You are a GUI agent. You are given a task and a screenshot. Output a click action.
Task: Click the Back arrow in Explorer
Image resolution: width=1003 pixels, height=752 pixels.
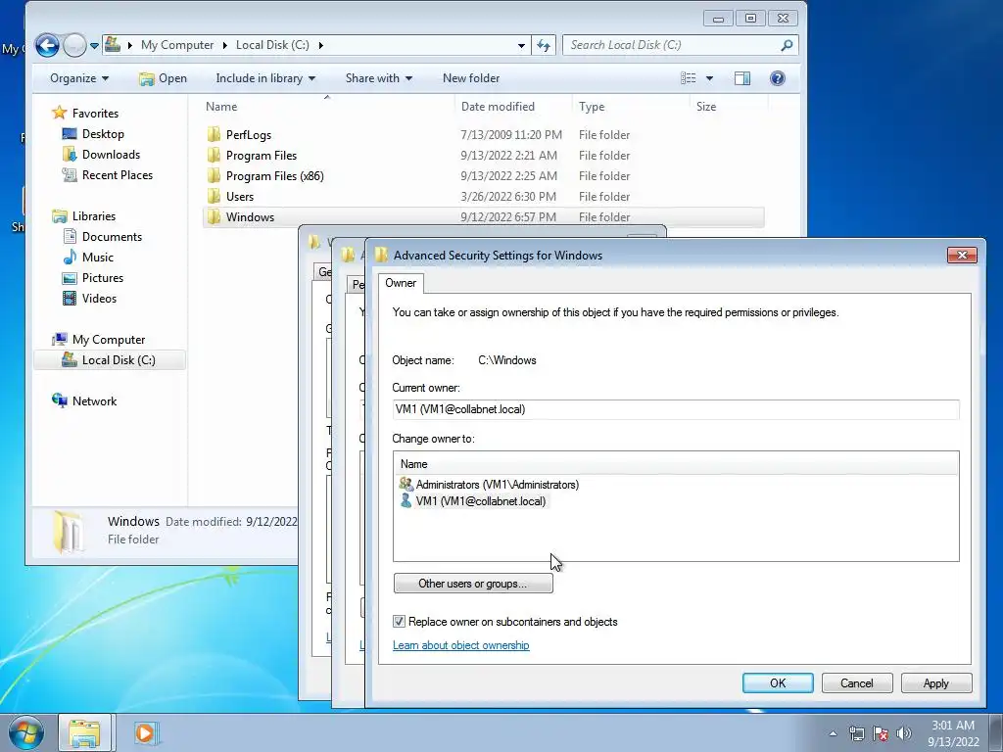(x=47, y=45)
